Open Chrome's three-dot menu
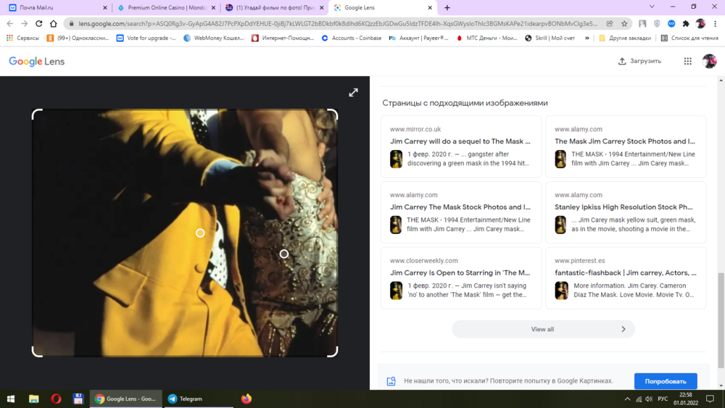 [715, 24]
